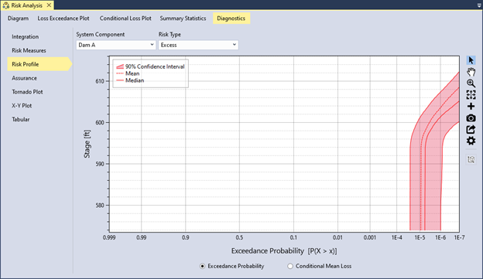Switch to the Diagram tab
483x279 pixels.
coord(18,19)
